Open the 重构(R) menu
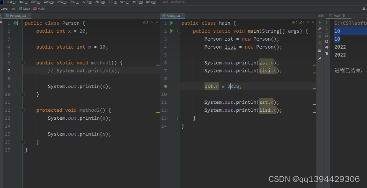Image resolution: width=367 pixels, height=188 pixels. pyautogui.click(x=74, y=2)
